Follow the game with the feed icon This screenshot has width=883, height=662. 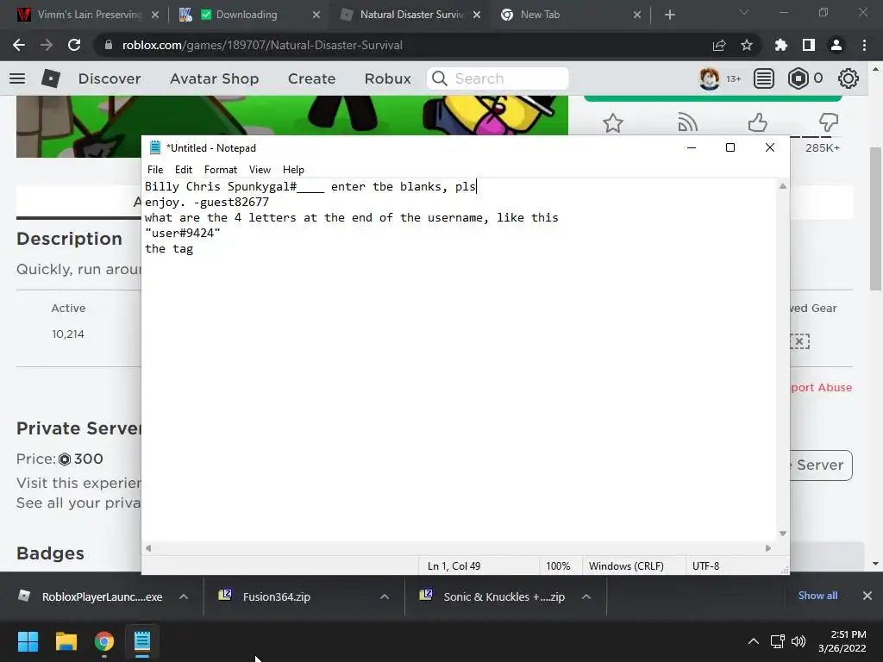(x=687, y=122)
